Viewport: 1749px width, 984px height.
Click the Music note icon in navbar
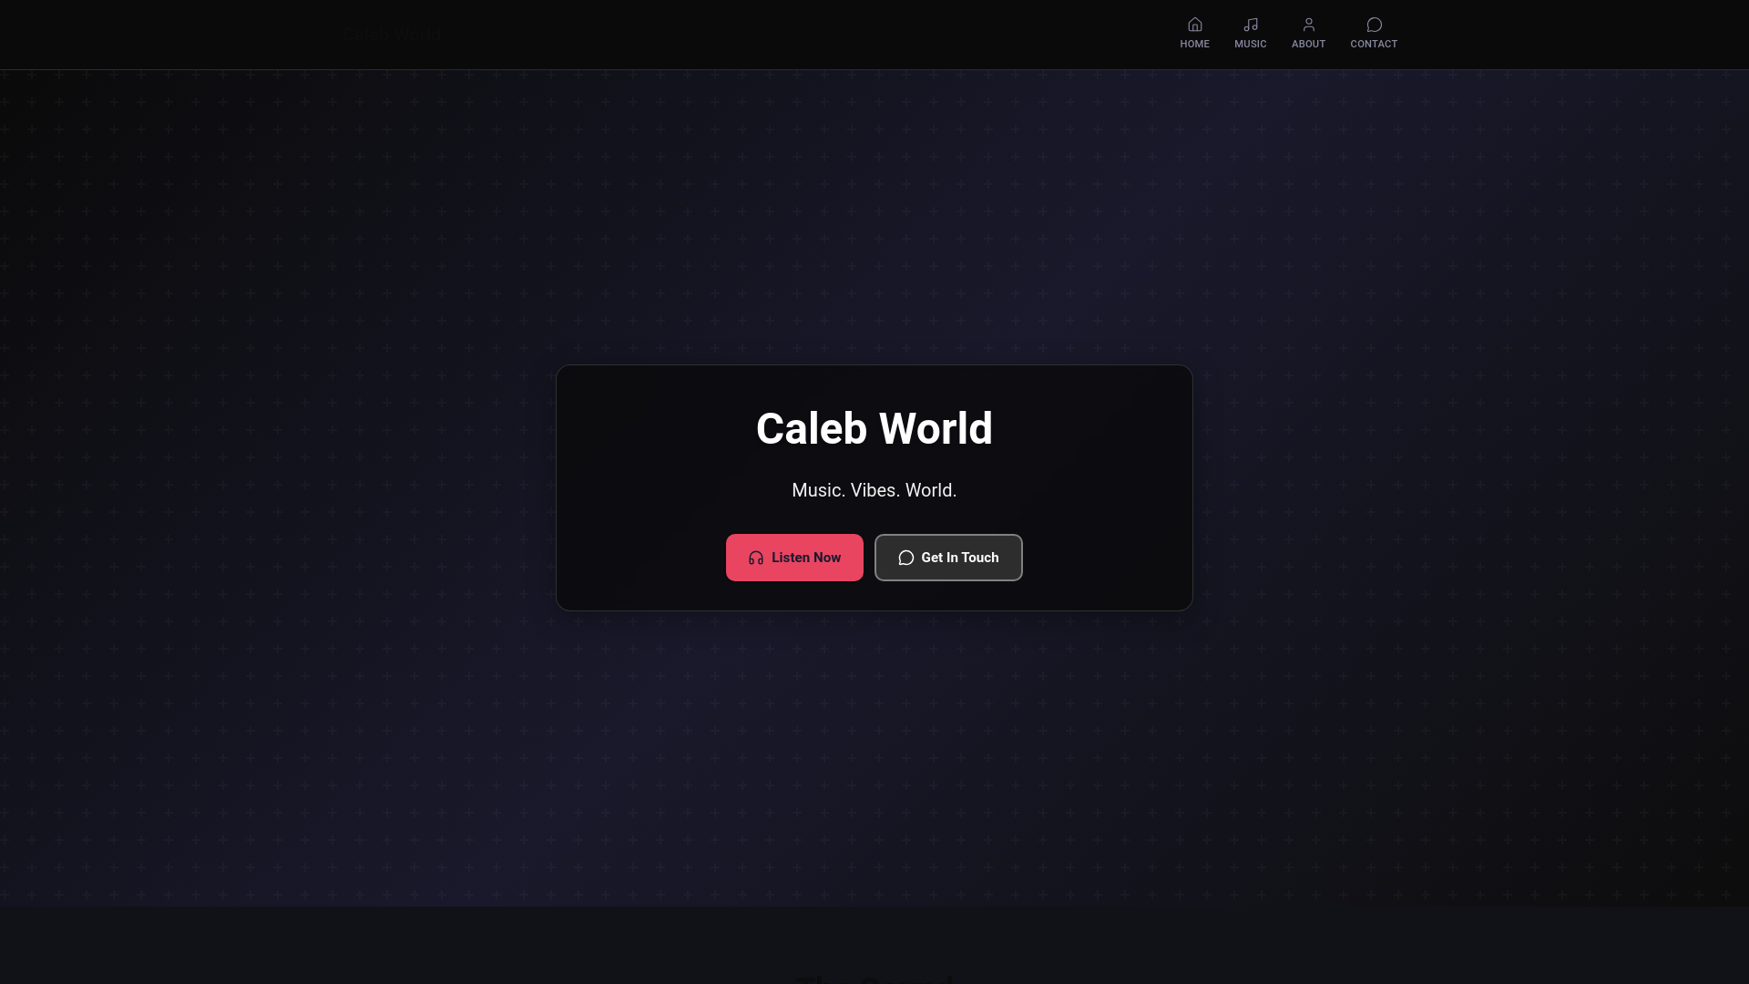[x=1250, y=25]
